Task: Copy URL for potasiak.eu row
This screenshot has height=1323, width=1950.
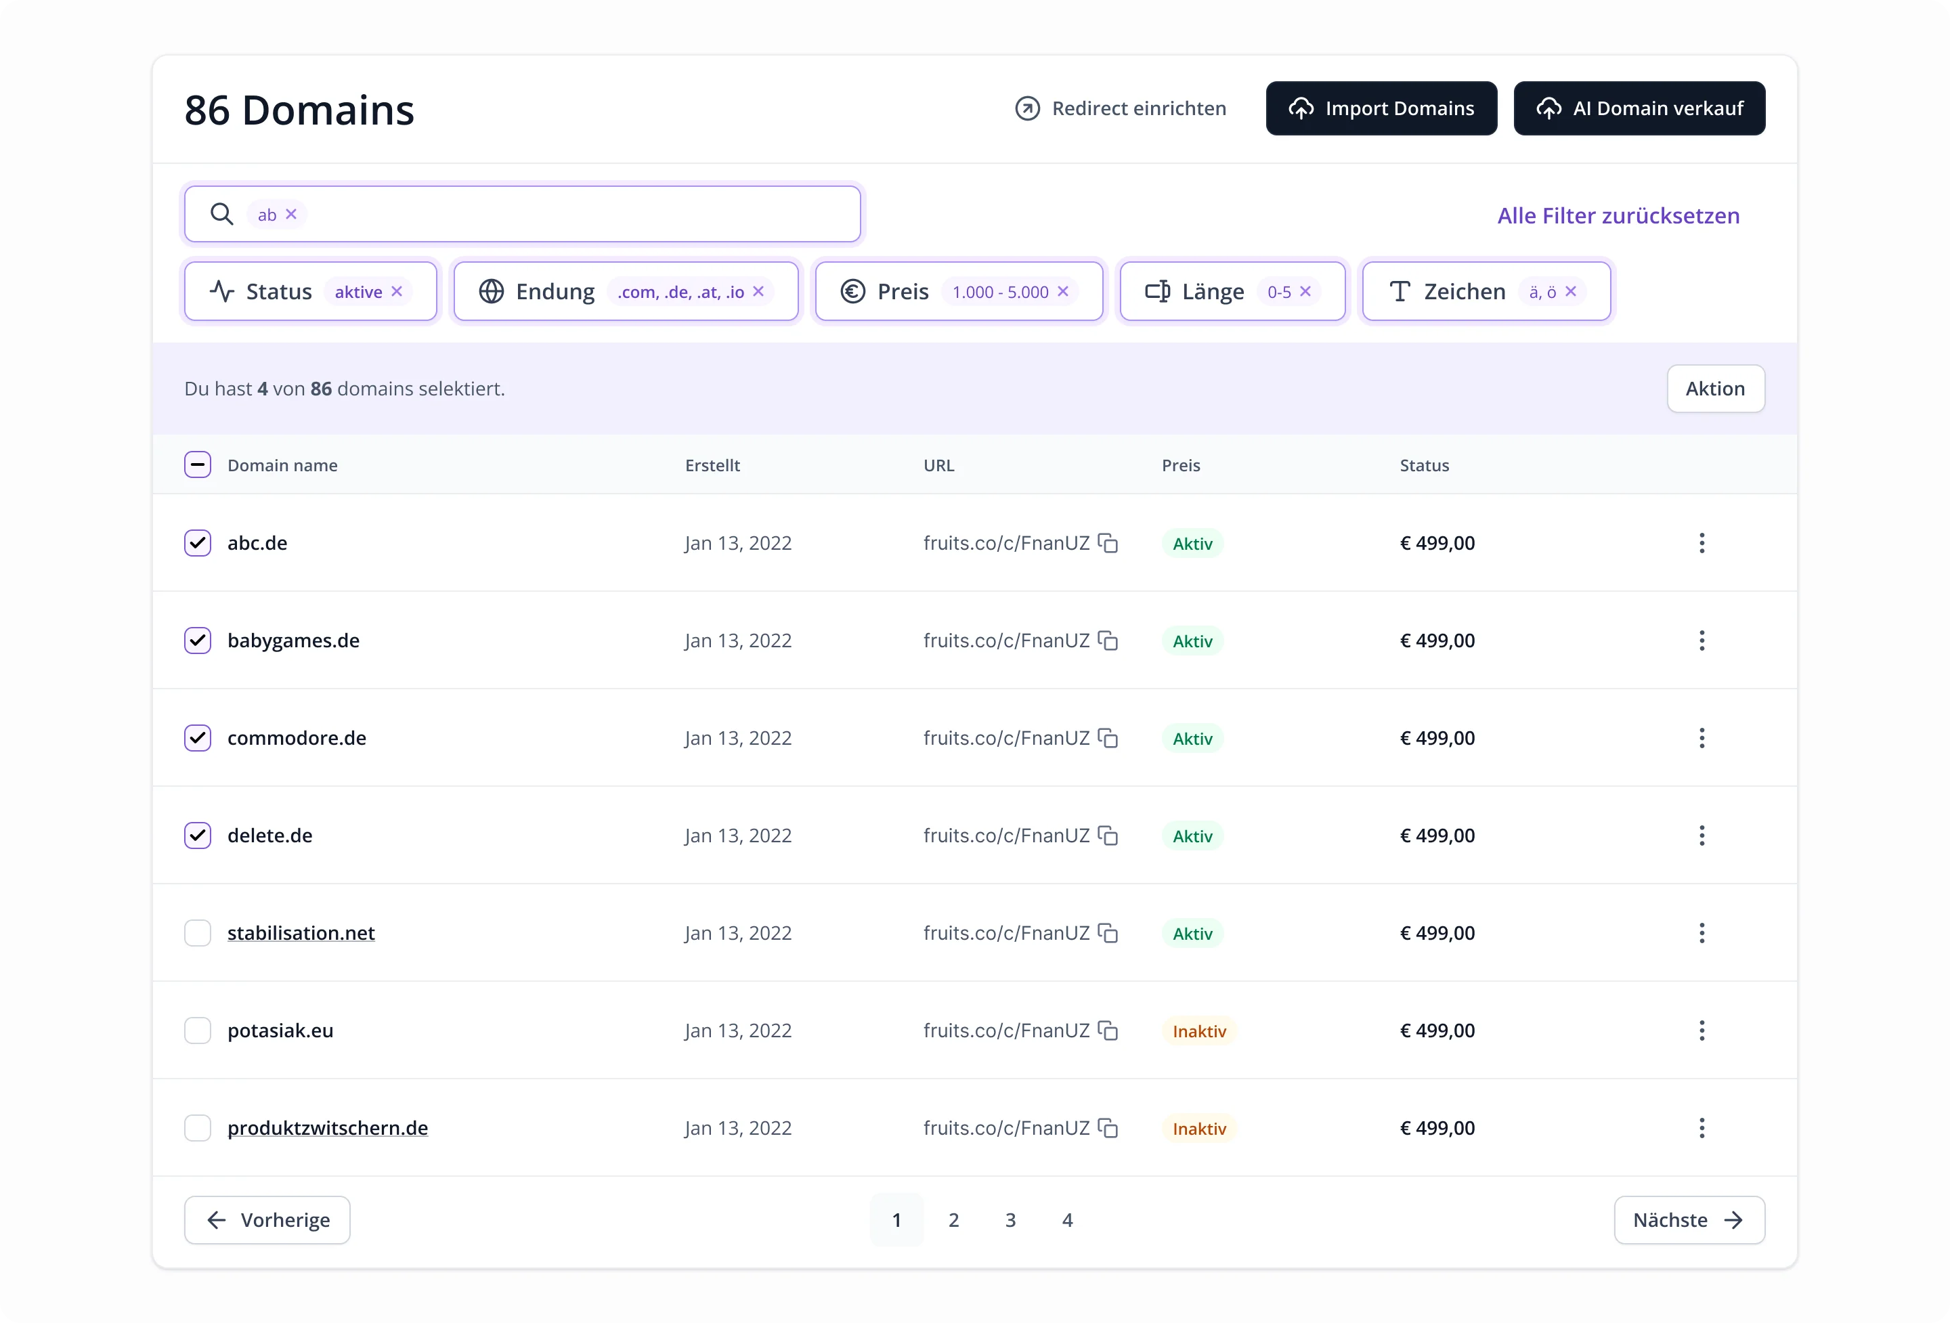Action: (x=1108, y=1031)
